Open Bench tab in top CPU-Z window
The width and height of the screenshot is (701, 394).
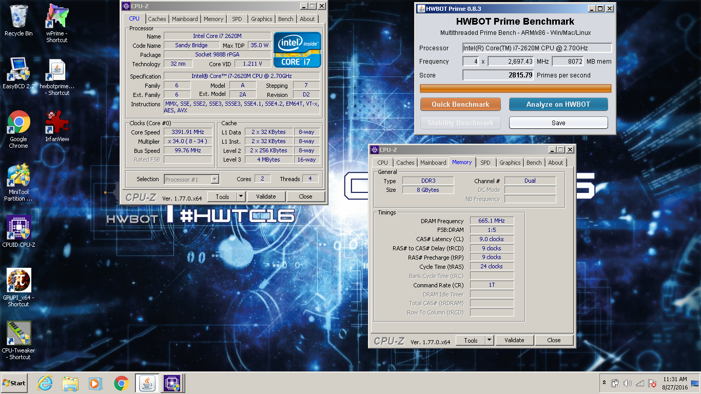coord(286,19)
